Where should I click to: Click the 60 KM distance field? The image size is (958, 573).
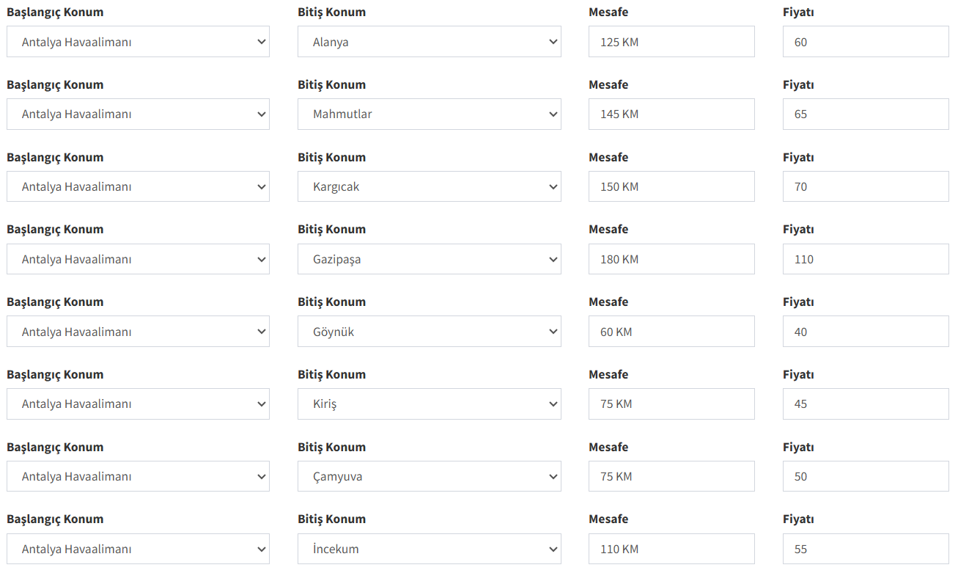(x=671, y=332)
